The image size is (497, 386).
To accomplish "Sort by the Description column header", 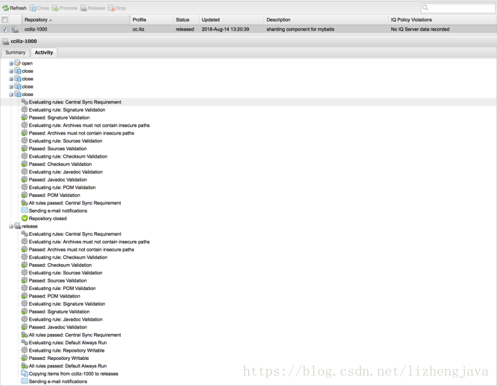I will (x=326, y=19).
